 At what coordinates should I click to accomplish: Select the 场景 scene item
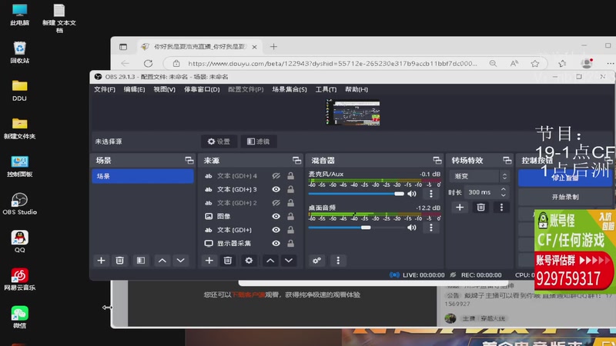pyautogui.click(x=142, y=176)
